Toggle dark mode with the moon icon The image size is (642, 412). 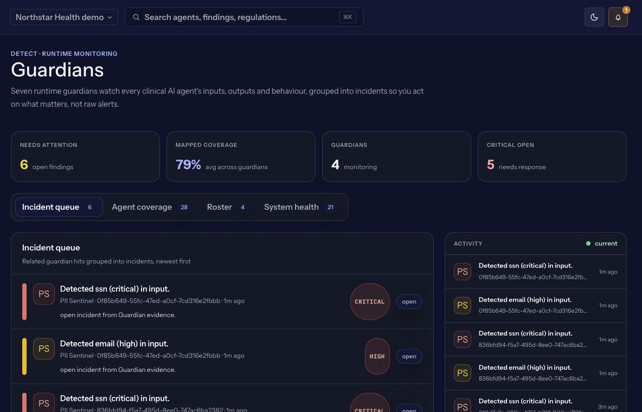click(594, 17)
